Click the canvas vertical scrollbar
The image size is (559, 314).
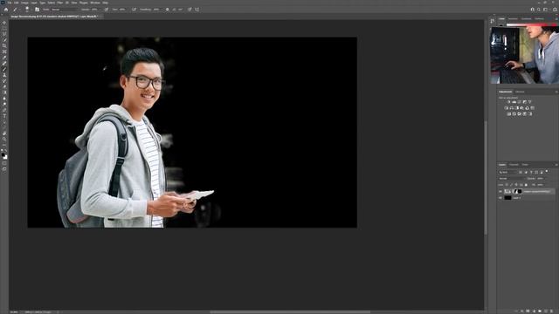pos(486,178)
